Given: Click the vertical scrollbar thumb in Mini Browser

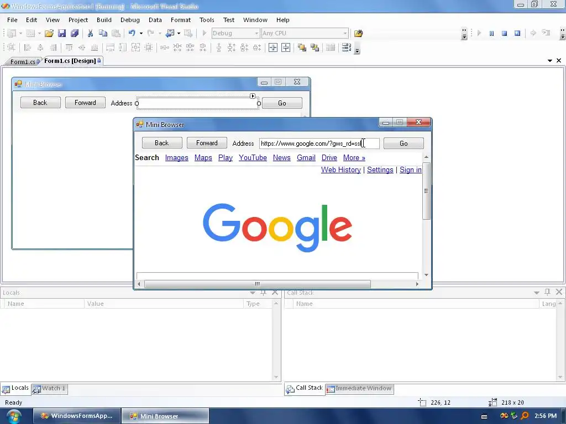Looking at the screenshot, I should point(426,190).
